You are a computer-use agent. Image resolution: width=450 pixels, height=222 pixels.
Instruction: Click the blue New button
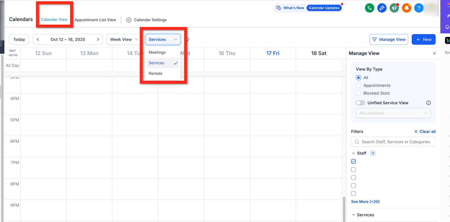coord(424,40)
